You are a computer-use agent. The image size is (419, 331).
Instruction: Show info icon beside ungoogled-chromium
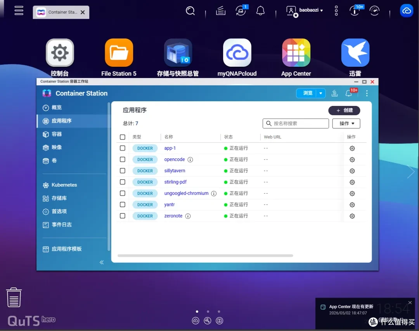[x=214, y=193]
